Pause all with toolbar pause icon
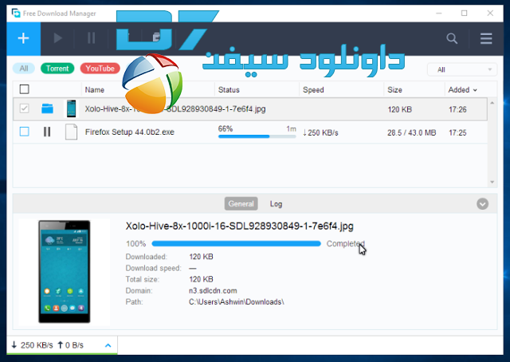Image resolution: width=510 pixels, height=362 pixels. point(92,38)
